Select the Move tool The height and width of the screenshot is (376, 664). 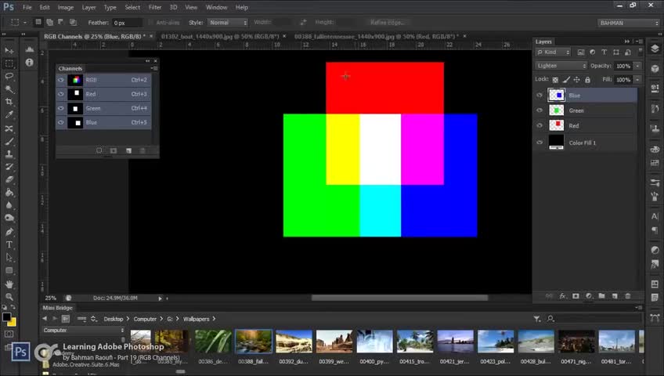tap(9, 50)
